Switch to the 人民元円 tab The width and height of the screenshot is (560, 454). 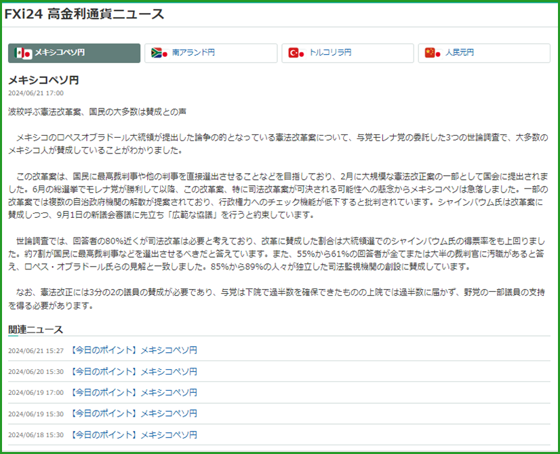(484, 53)
